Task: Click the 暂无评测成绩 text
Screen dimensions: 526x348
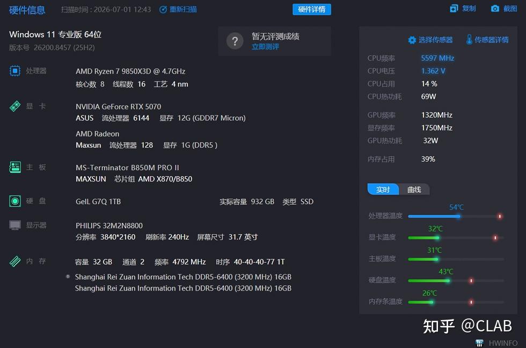Action: coord(275,36)
